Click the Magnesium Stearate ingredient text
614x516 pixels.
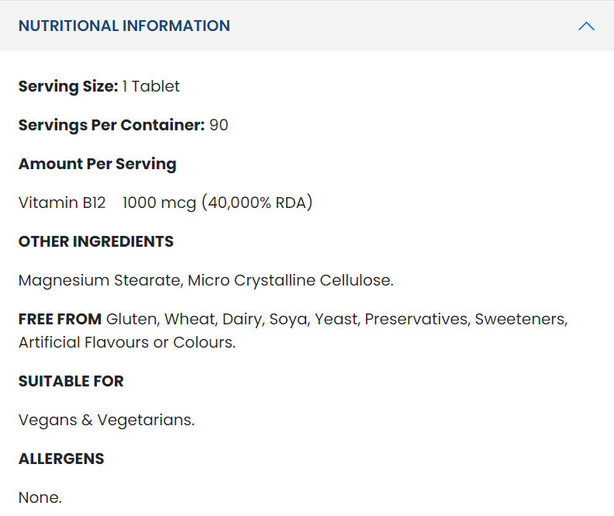(x=99, y=280)
